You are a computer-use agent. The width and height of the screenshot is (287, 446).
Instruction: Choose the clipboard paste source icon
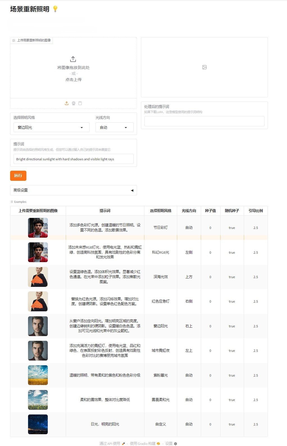pos(80,103)
